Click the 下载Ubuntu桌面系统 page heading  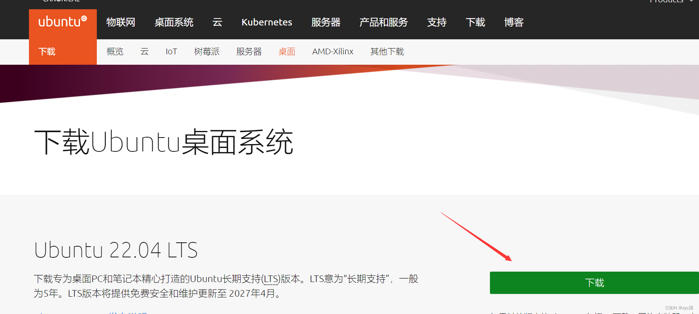tap(164, 143)
